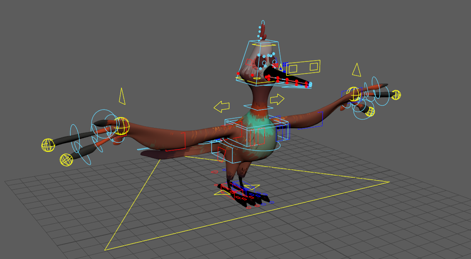Select the cyan square control around the neck
The image size is (471, 259).
[258, 107]
